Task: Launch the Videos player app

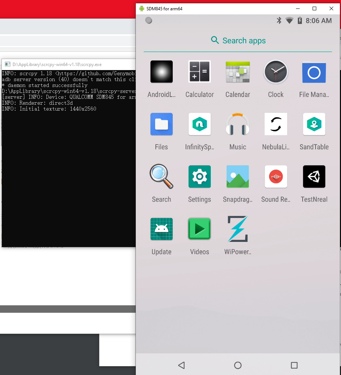Action: [200, 229]
